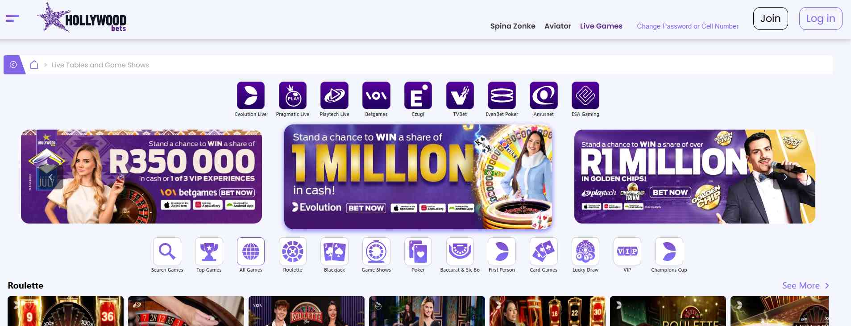851x326 pixels.
Task: Click Live Tables and Game Shows breadcrumb
Action: [x=100, y=65]
